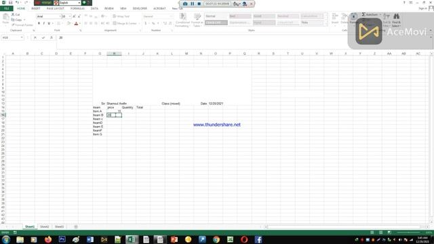The width and height of the screenshot is (434, 244).
Task: Open Conditional Formatting menu
Action: click(x=182, y=20)
